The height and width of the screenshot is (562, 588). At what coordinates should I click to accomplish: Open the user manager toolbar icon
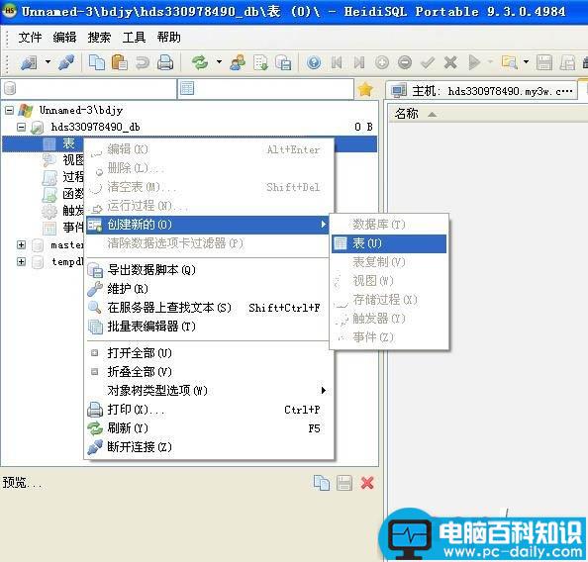click(x=238, y=62)
